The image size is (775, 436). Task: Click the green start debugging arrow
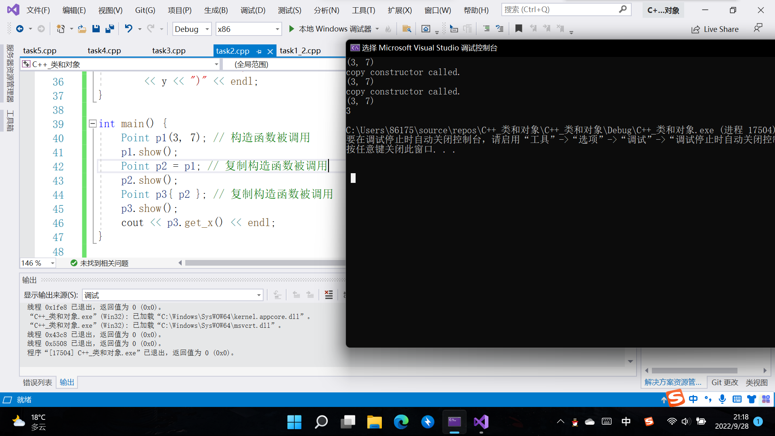(291, 29)
